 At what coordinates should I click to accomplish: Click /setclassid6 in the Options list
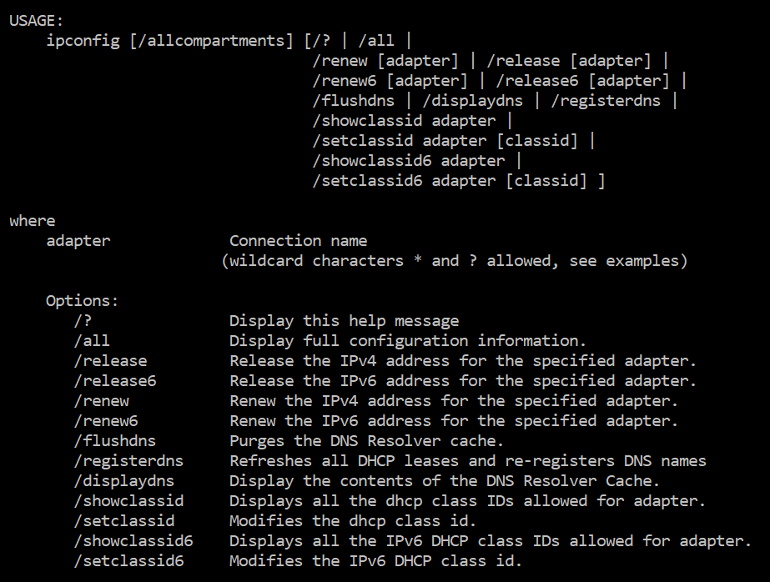128,561
